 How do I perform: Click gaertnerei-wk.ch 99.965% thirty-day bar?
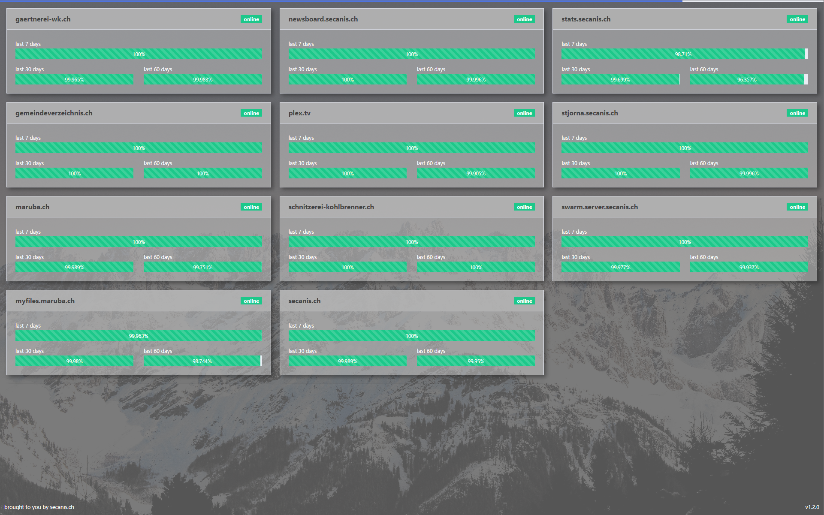point(74,79)
